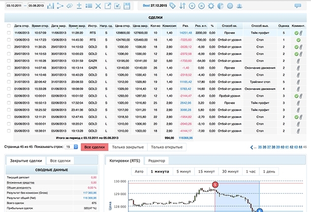311x212 pixels.
Task: Open the settings gear icon
Action: click(211, 6)
